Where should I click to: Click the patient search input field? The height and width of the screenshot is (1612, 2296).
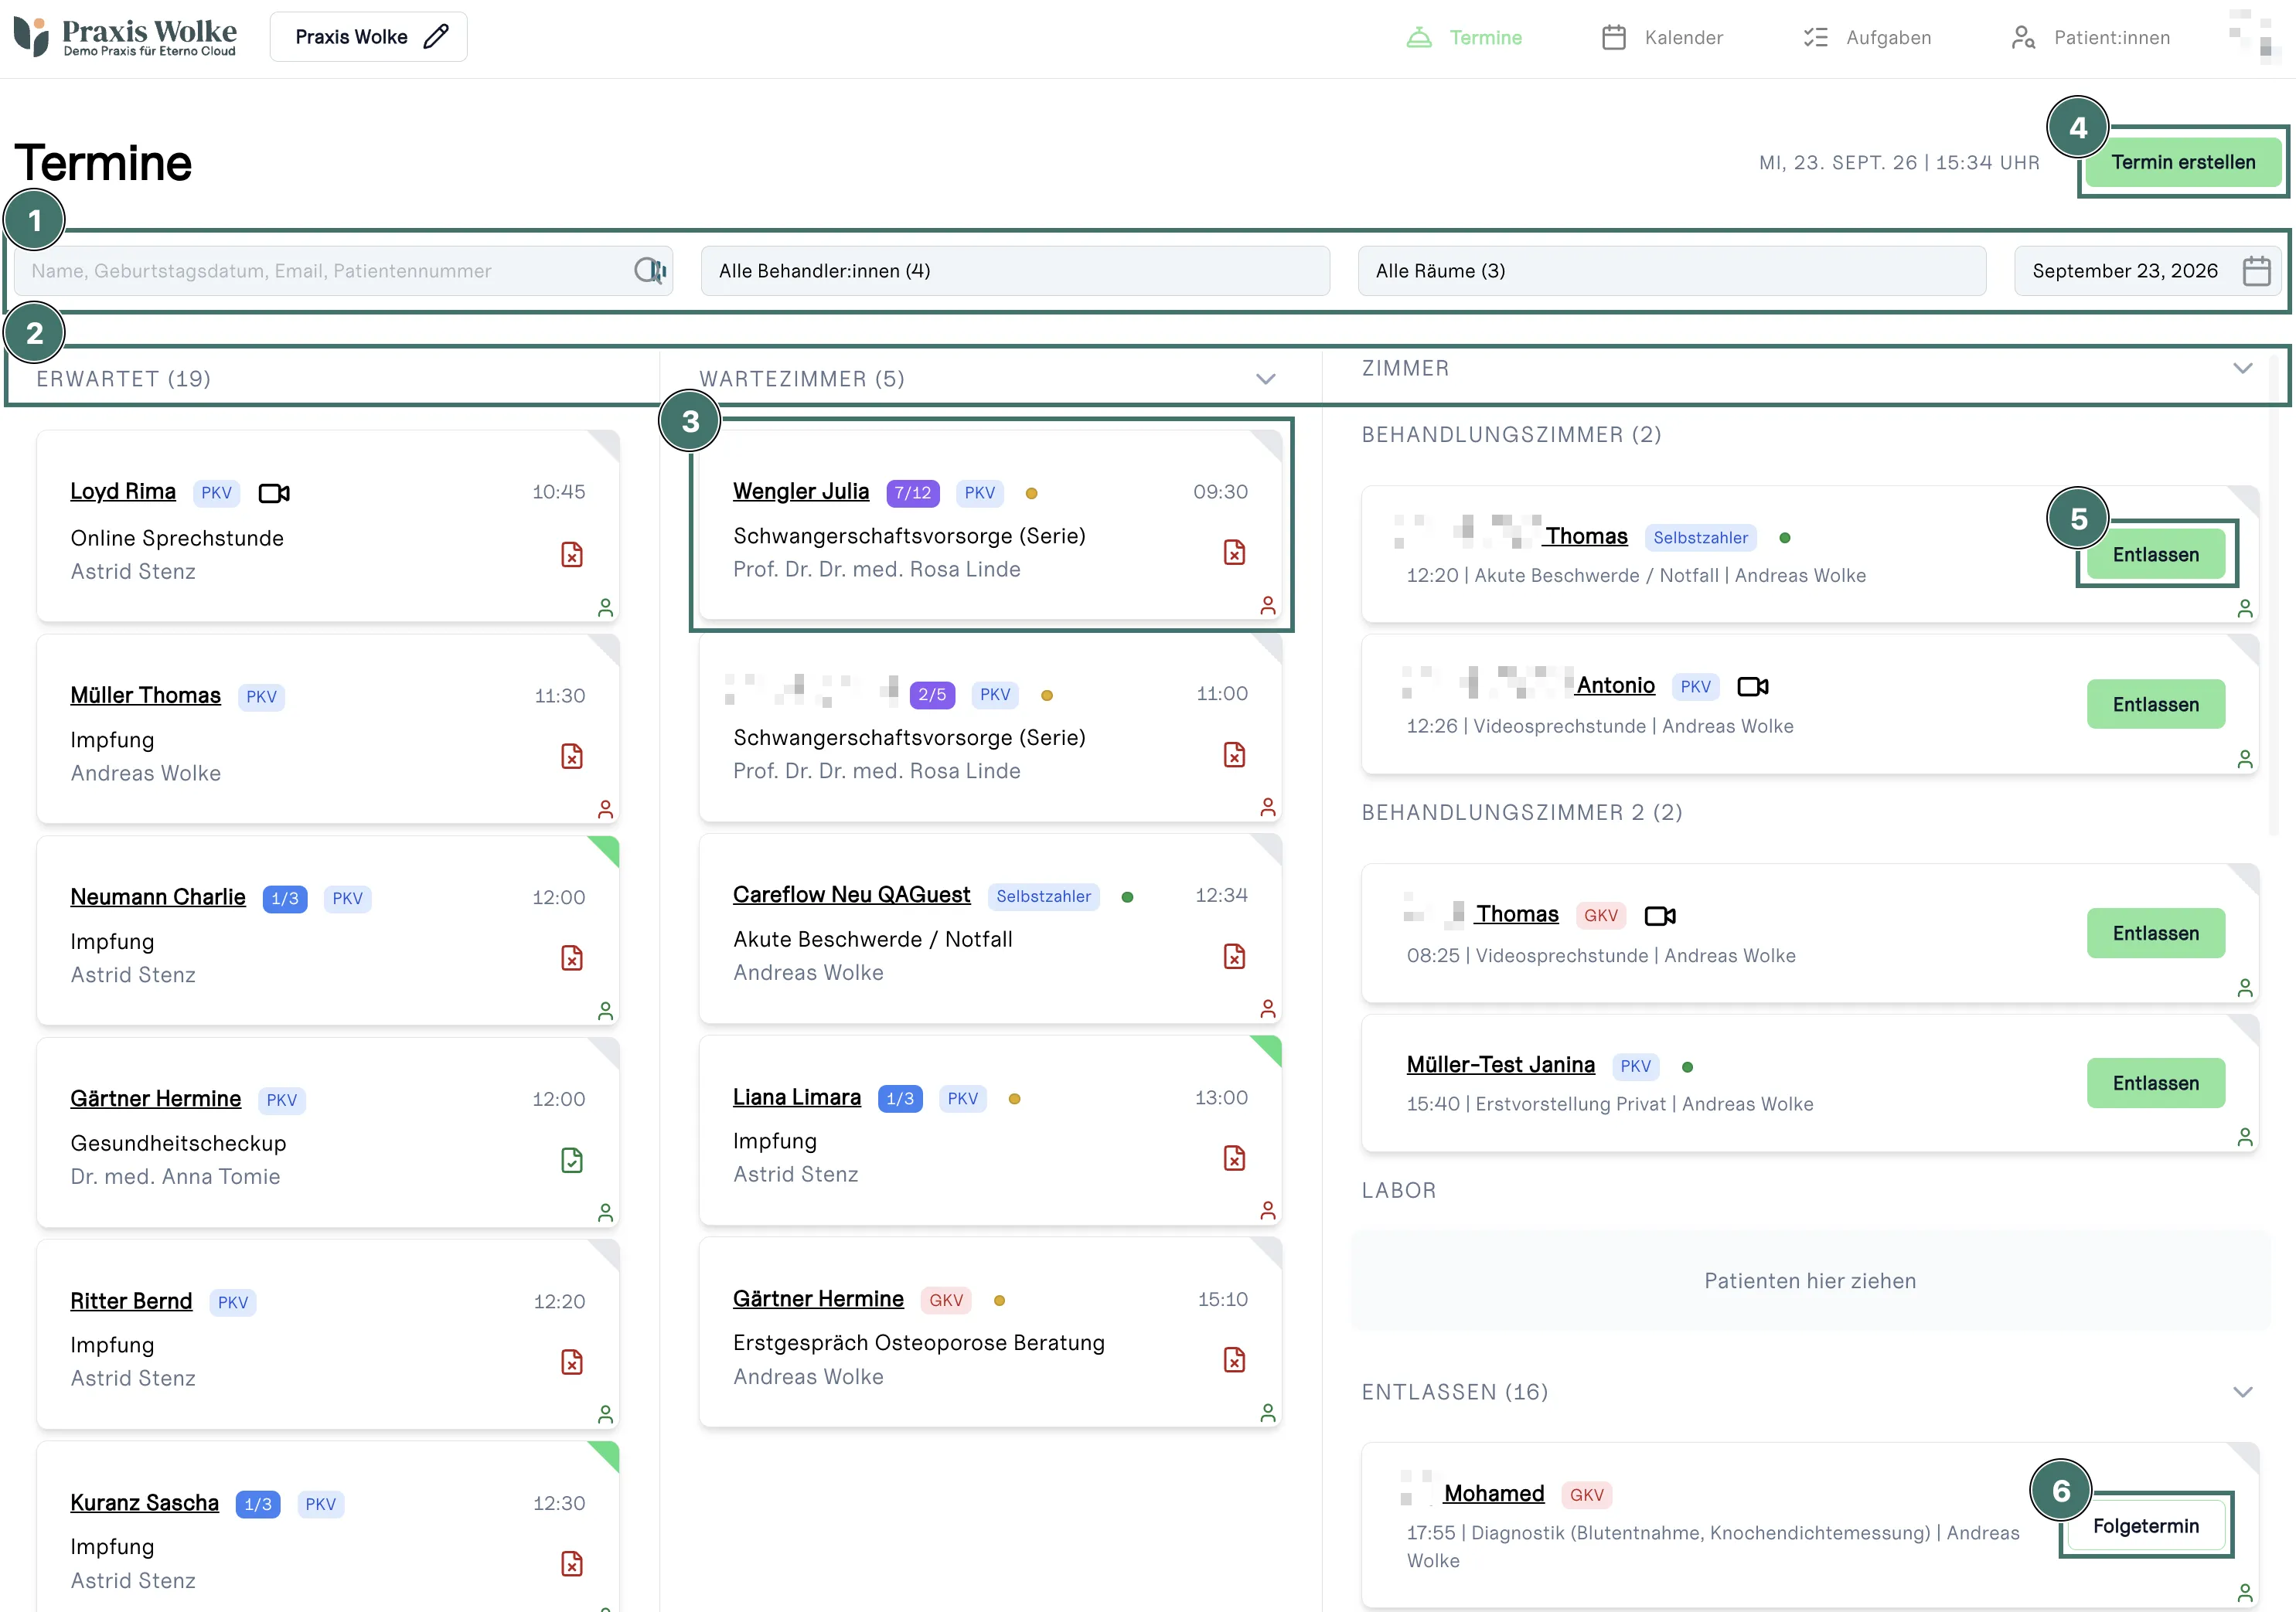(343, 270)
